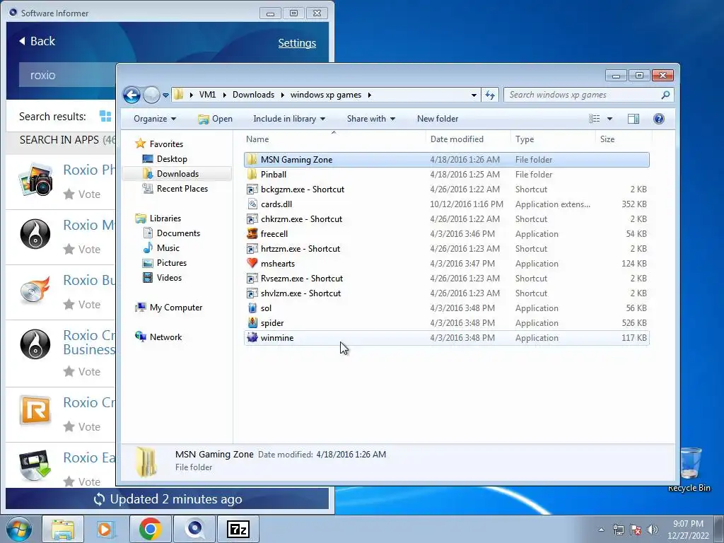Viewport: 724px width, 543px height.
Task: Open Settings link in Software Informer
Action: 297,43
